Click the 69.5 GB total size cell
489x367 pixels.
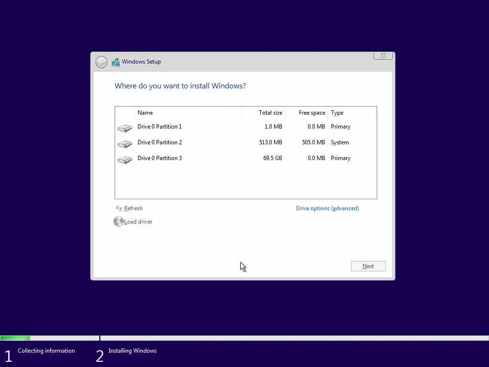(273, 158)
